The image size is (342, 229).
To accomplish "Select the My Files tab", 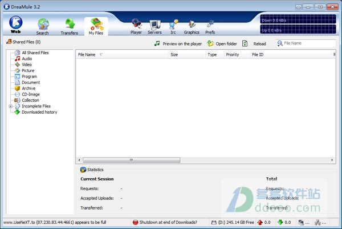I will click(x=96, y=26).
